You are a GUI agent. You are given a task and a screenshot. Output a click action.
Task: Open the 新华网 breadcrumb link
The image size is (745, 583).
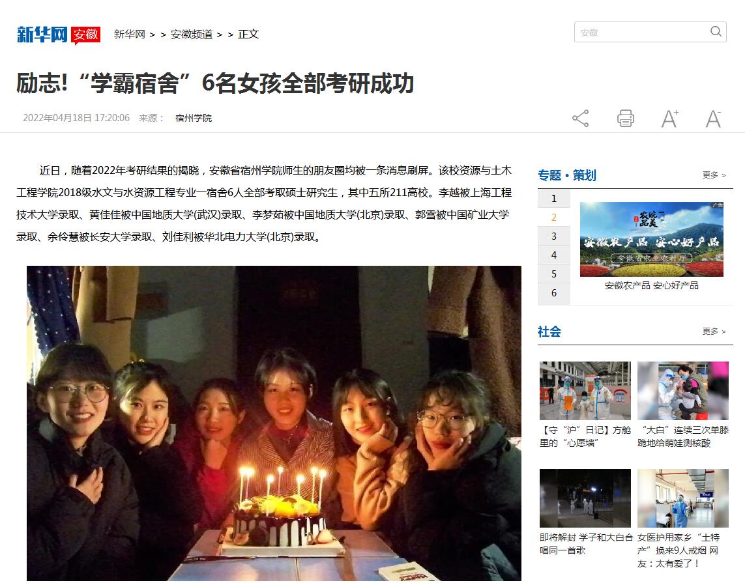(129, 34)
